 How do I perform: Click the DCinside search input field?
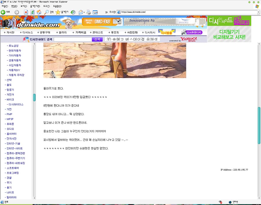pyautogui.click(x=73, y=39)
